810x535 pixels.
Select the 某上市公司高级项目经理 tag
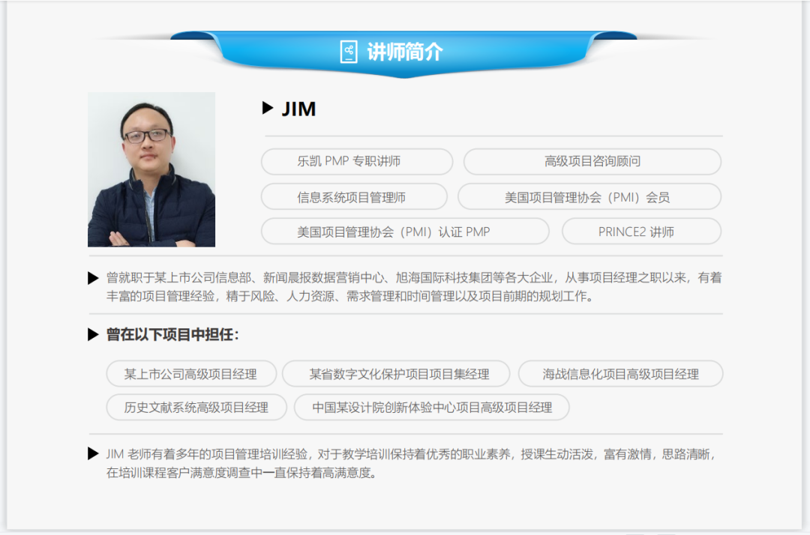click(x=191, y=373)
